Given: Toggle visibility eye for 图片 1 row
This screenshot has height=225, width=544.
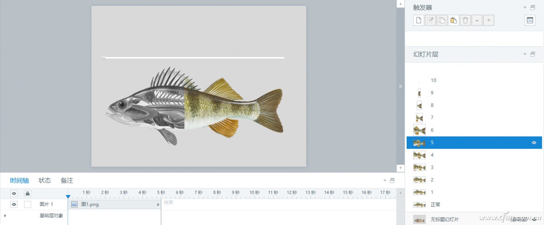Looking at the screenshot, I should click(x=14, y=205).
